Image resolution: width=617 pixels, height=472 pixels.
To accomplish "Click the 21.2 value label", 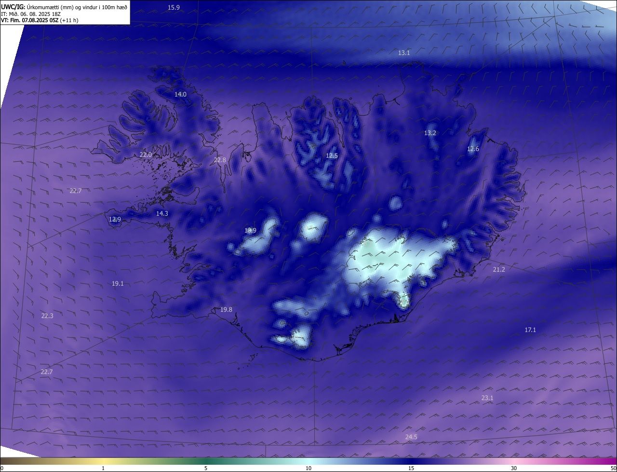I will click(499, 269).
